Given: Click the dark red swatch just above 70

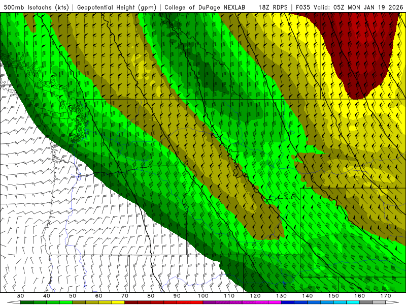Looking at the screenshot, I should pyautogui.click(x=131, y=302).
